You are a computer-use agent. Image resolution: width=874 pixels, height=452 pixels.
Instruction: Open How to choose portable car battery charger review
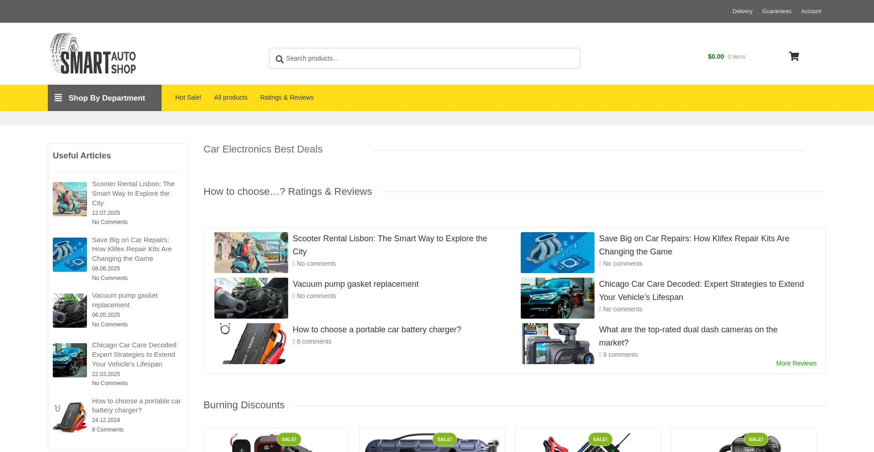377,330
